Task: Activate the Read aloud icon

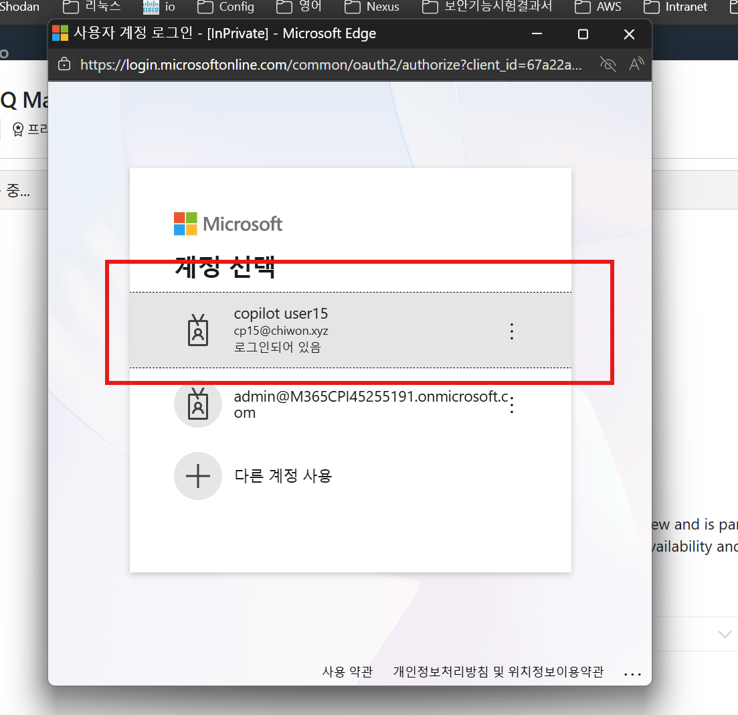Action: click(636, 64)
